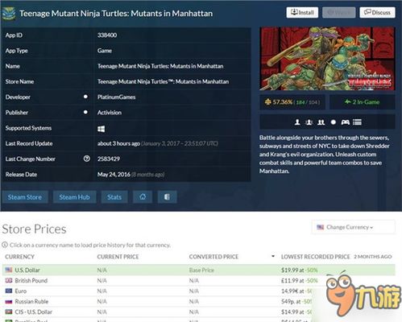
Task: Click the flag in Change Currency button
Action: point(320,227)
